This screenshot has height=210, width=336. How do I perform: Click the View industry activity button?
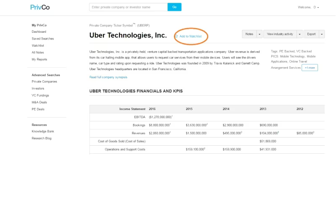pos(280,34)
